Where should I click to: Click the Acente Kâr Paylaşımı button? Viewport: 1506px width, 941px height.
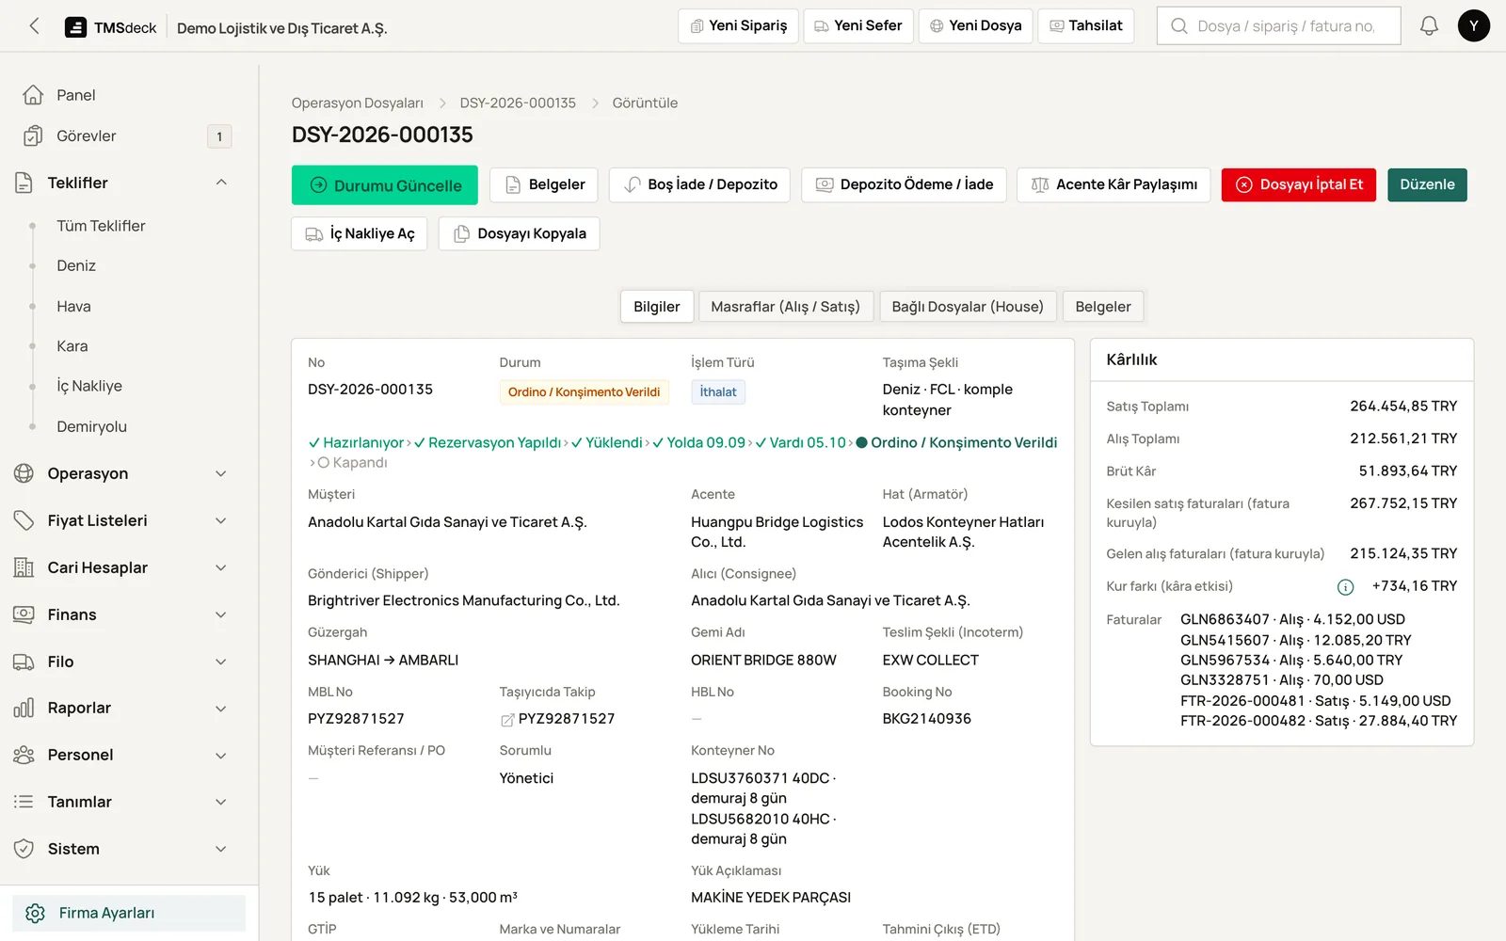click(1114, 184)
